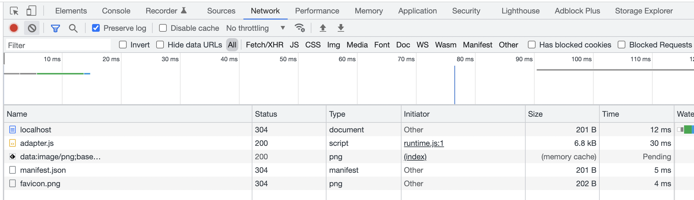
Task: Export HAR file with download arrow
Action: tap(341, 28)
